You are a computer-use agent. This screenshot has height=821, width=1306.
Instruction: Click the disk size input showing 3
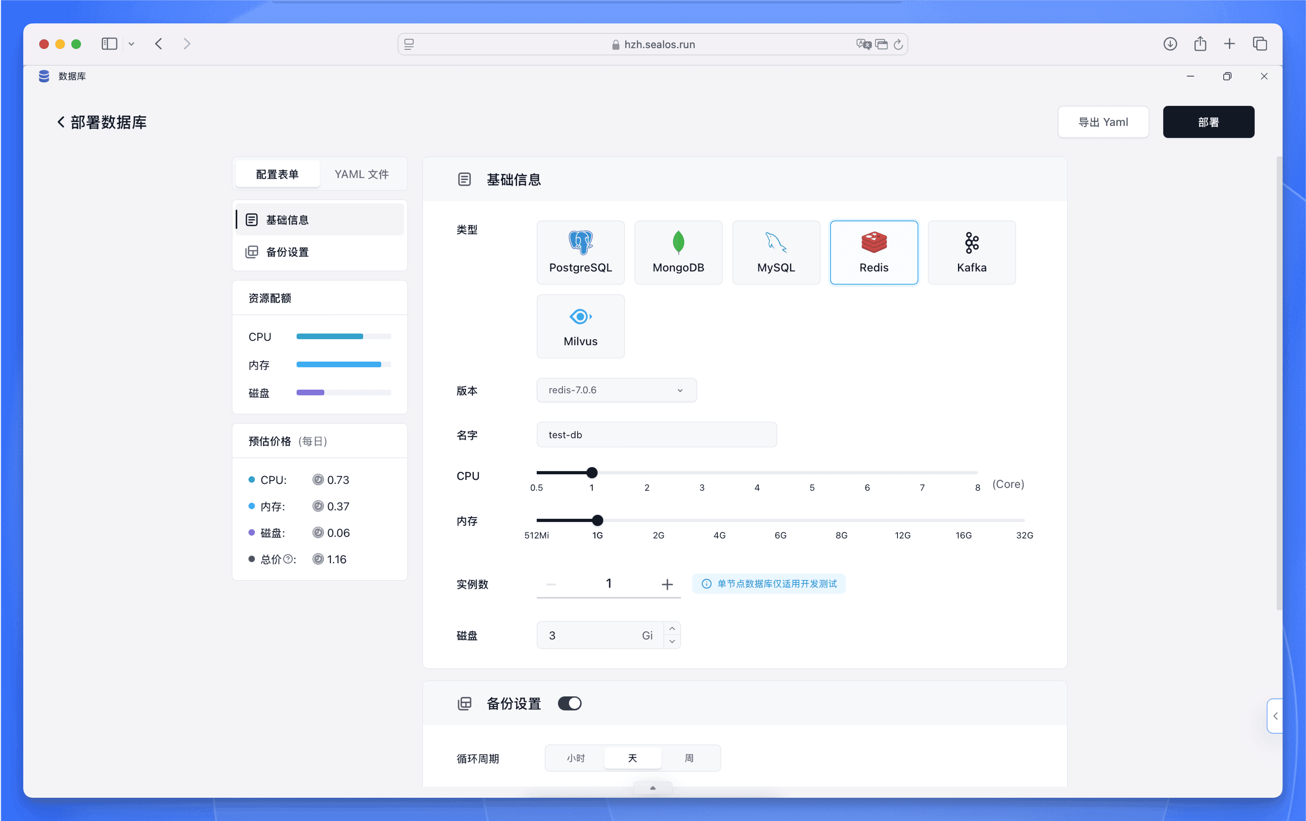pyautogui.click(x=600, y=635)
